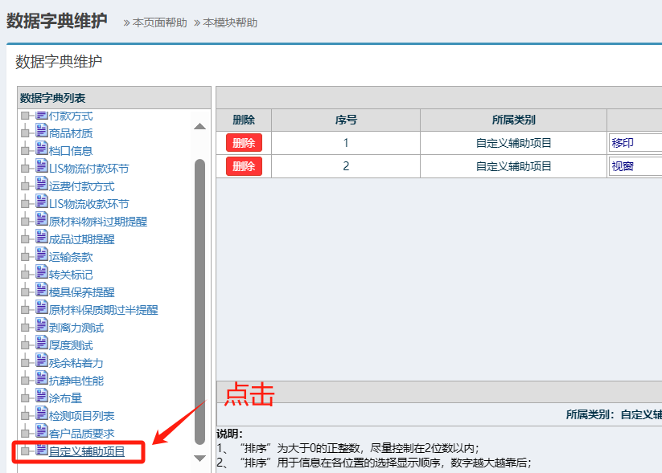The width and height of the screenshot is (662, 473).
Task: Expand the tree node box for 成品过期提醒
Action: [x=25, y=239]
